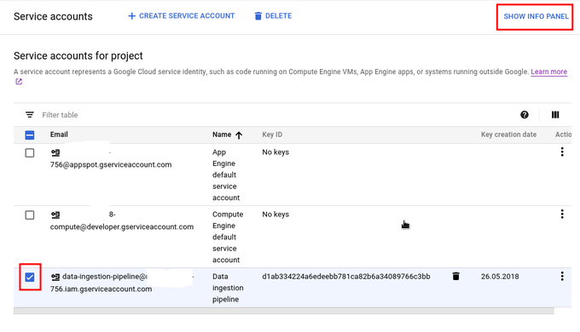The width and height of the screenshot is (580, 332).
Task: Click key creation date 26.05.2018
Action: [x=500, y=276]
